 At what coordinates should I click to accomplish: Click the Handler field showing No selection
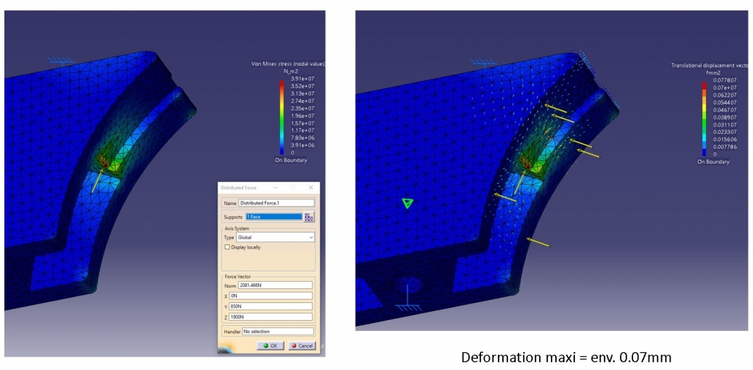tap(277, 332)
